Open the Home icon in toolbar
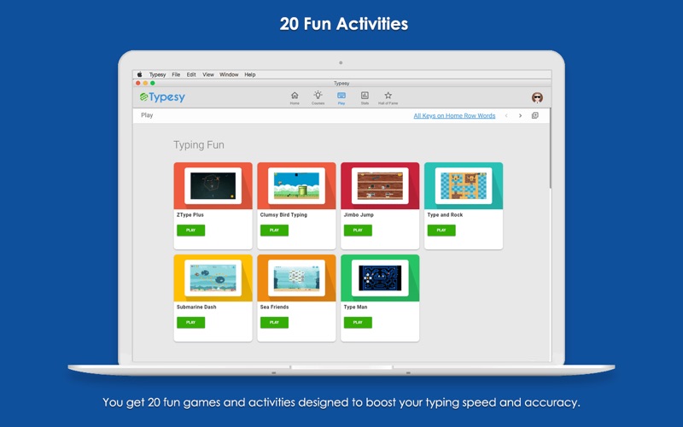 [295, 97]
